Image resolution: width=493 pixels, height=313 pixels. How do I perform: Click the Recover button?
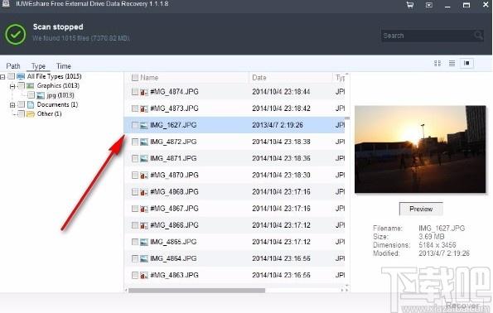coord(462,306)
